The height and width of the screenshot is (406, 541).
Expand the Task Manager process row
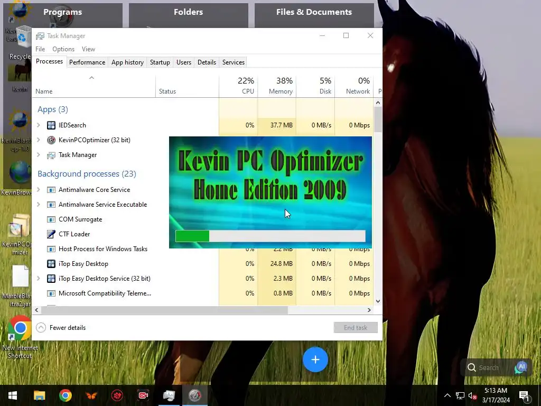point(39,155)
